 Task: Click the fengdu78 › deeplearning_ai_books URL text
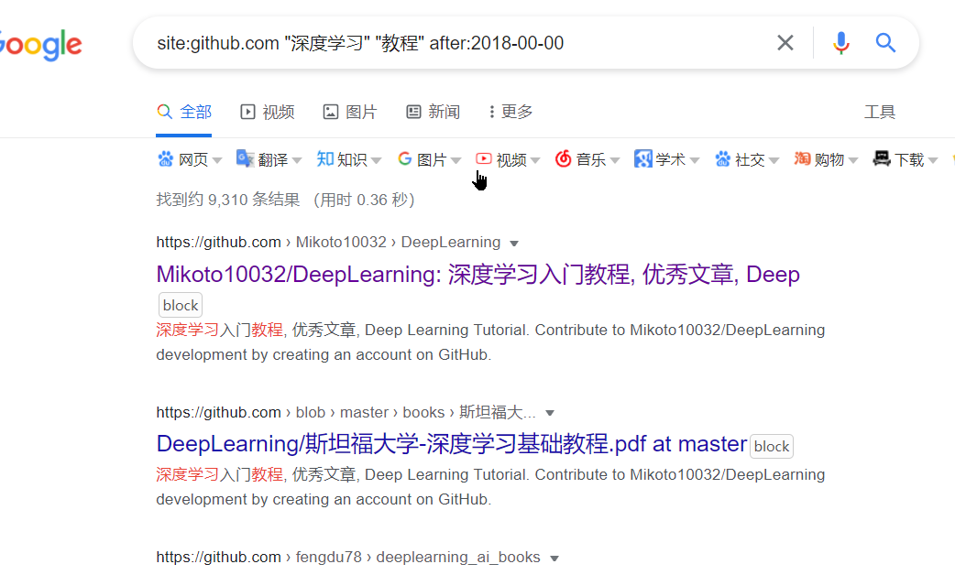click(348, 558)
